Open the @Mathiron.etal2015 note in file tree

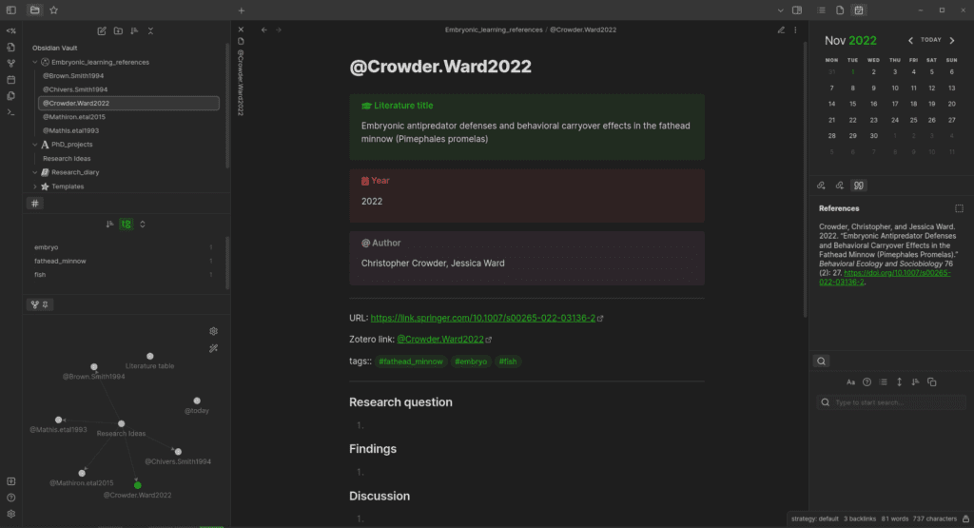point(74,117)
